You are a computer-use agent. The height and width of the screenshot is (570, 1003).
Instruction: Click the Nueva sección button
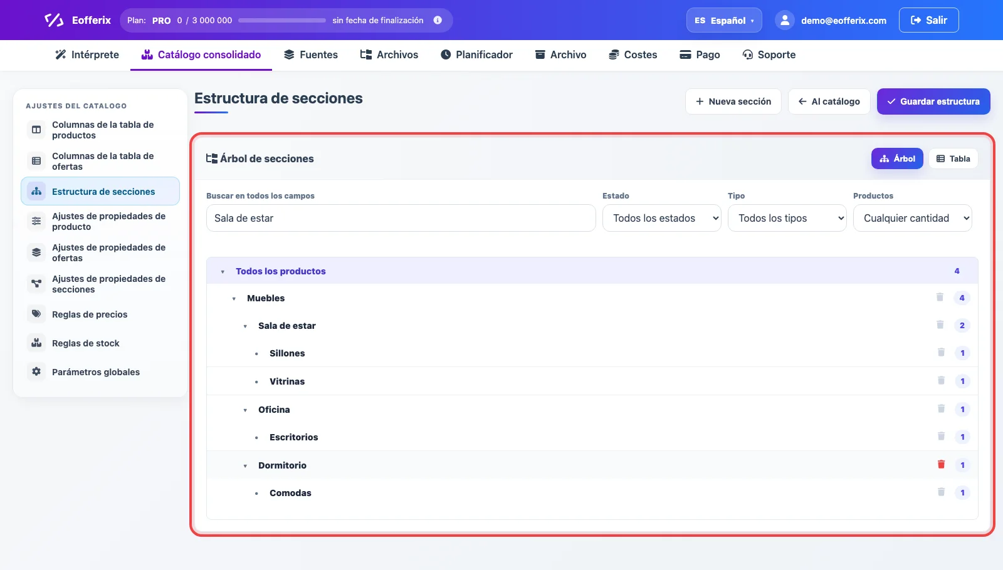tap(733, 101)
